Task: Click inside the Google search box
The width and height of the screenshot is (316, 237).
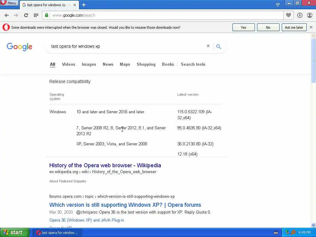Action: tap(127, 46)
